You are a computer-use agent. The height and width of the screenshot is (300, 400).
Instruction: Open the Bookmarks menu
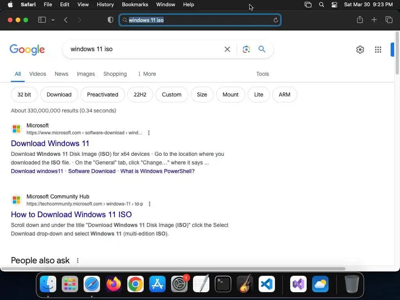pos(135,4)
